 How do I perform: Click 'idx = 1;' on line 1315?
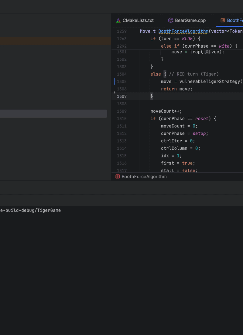[x=171, y=156]
